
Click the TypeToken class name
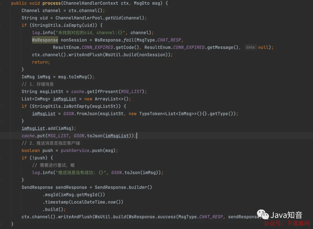151,114
